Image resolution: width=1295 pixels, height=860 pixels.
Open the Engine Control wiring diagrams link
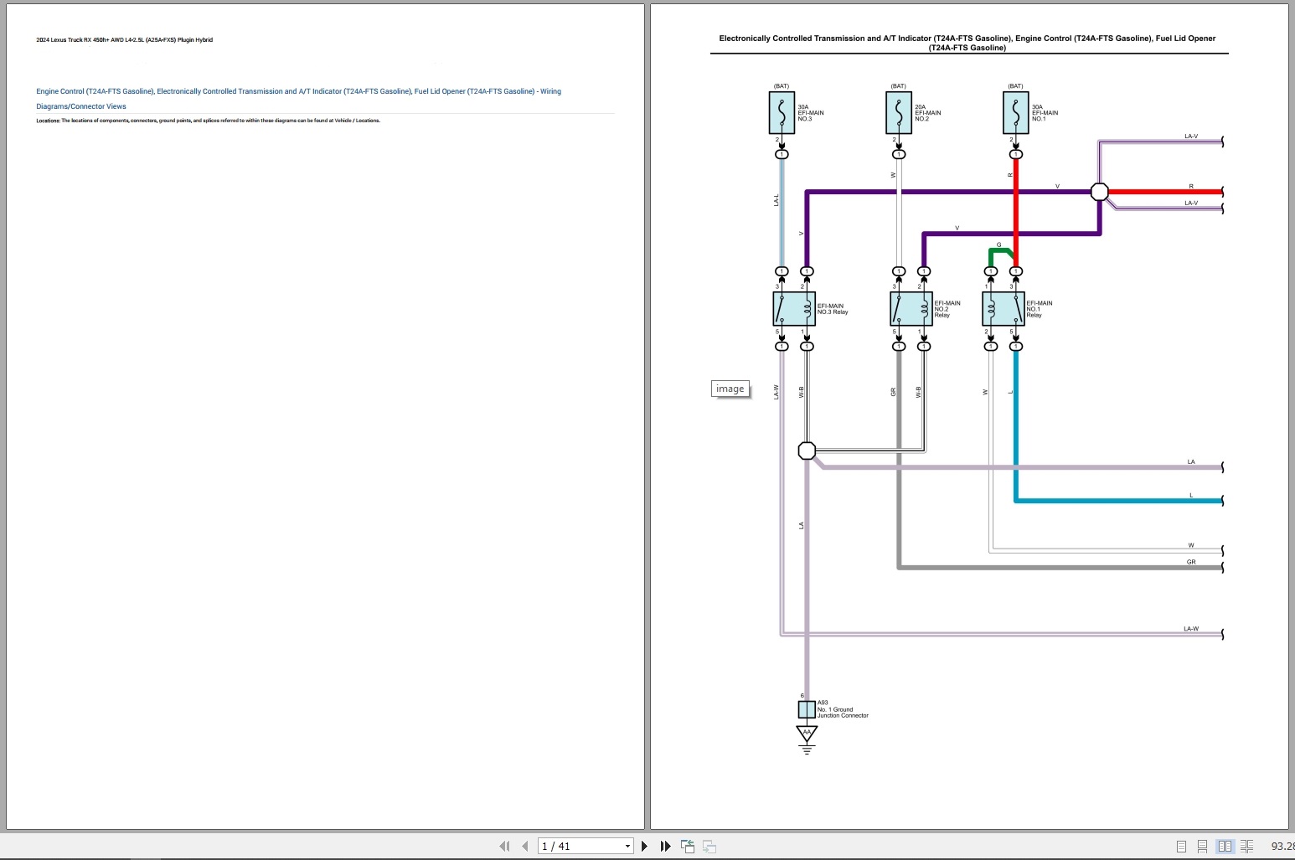tap(298, 91)
